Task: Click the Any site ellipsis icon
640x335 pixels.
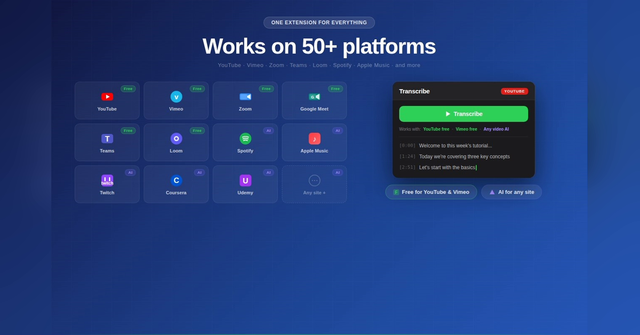Action: tap(314, 180)
